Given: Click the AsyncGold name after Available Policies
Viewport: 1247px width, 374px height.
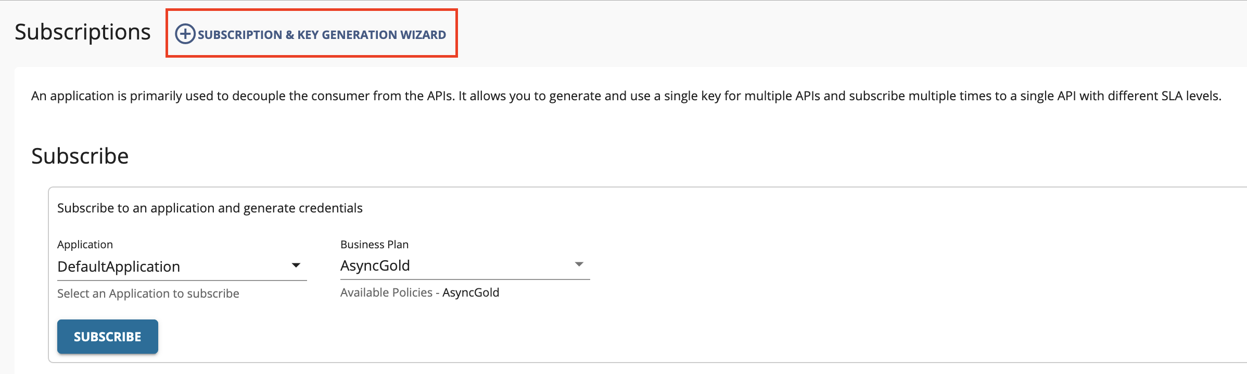Looking at the screenshot, I should pos(471,293).
